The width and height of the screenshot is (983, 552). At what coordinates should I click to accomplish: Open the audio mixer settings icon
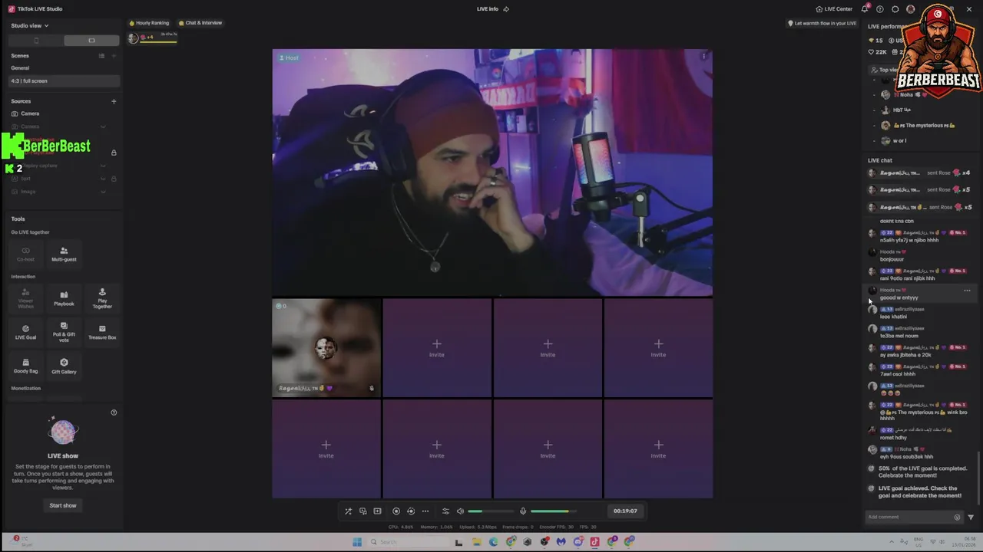coord(445,511)
